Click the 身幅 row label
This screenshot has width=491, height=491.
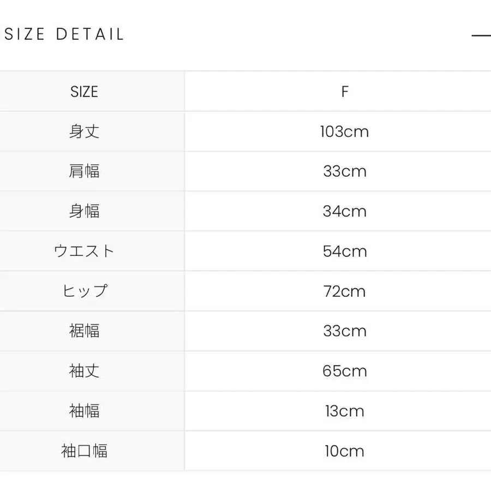(x=84, y=211)
